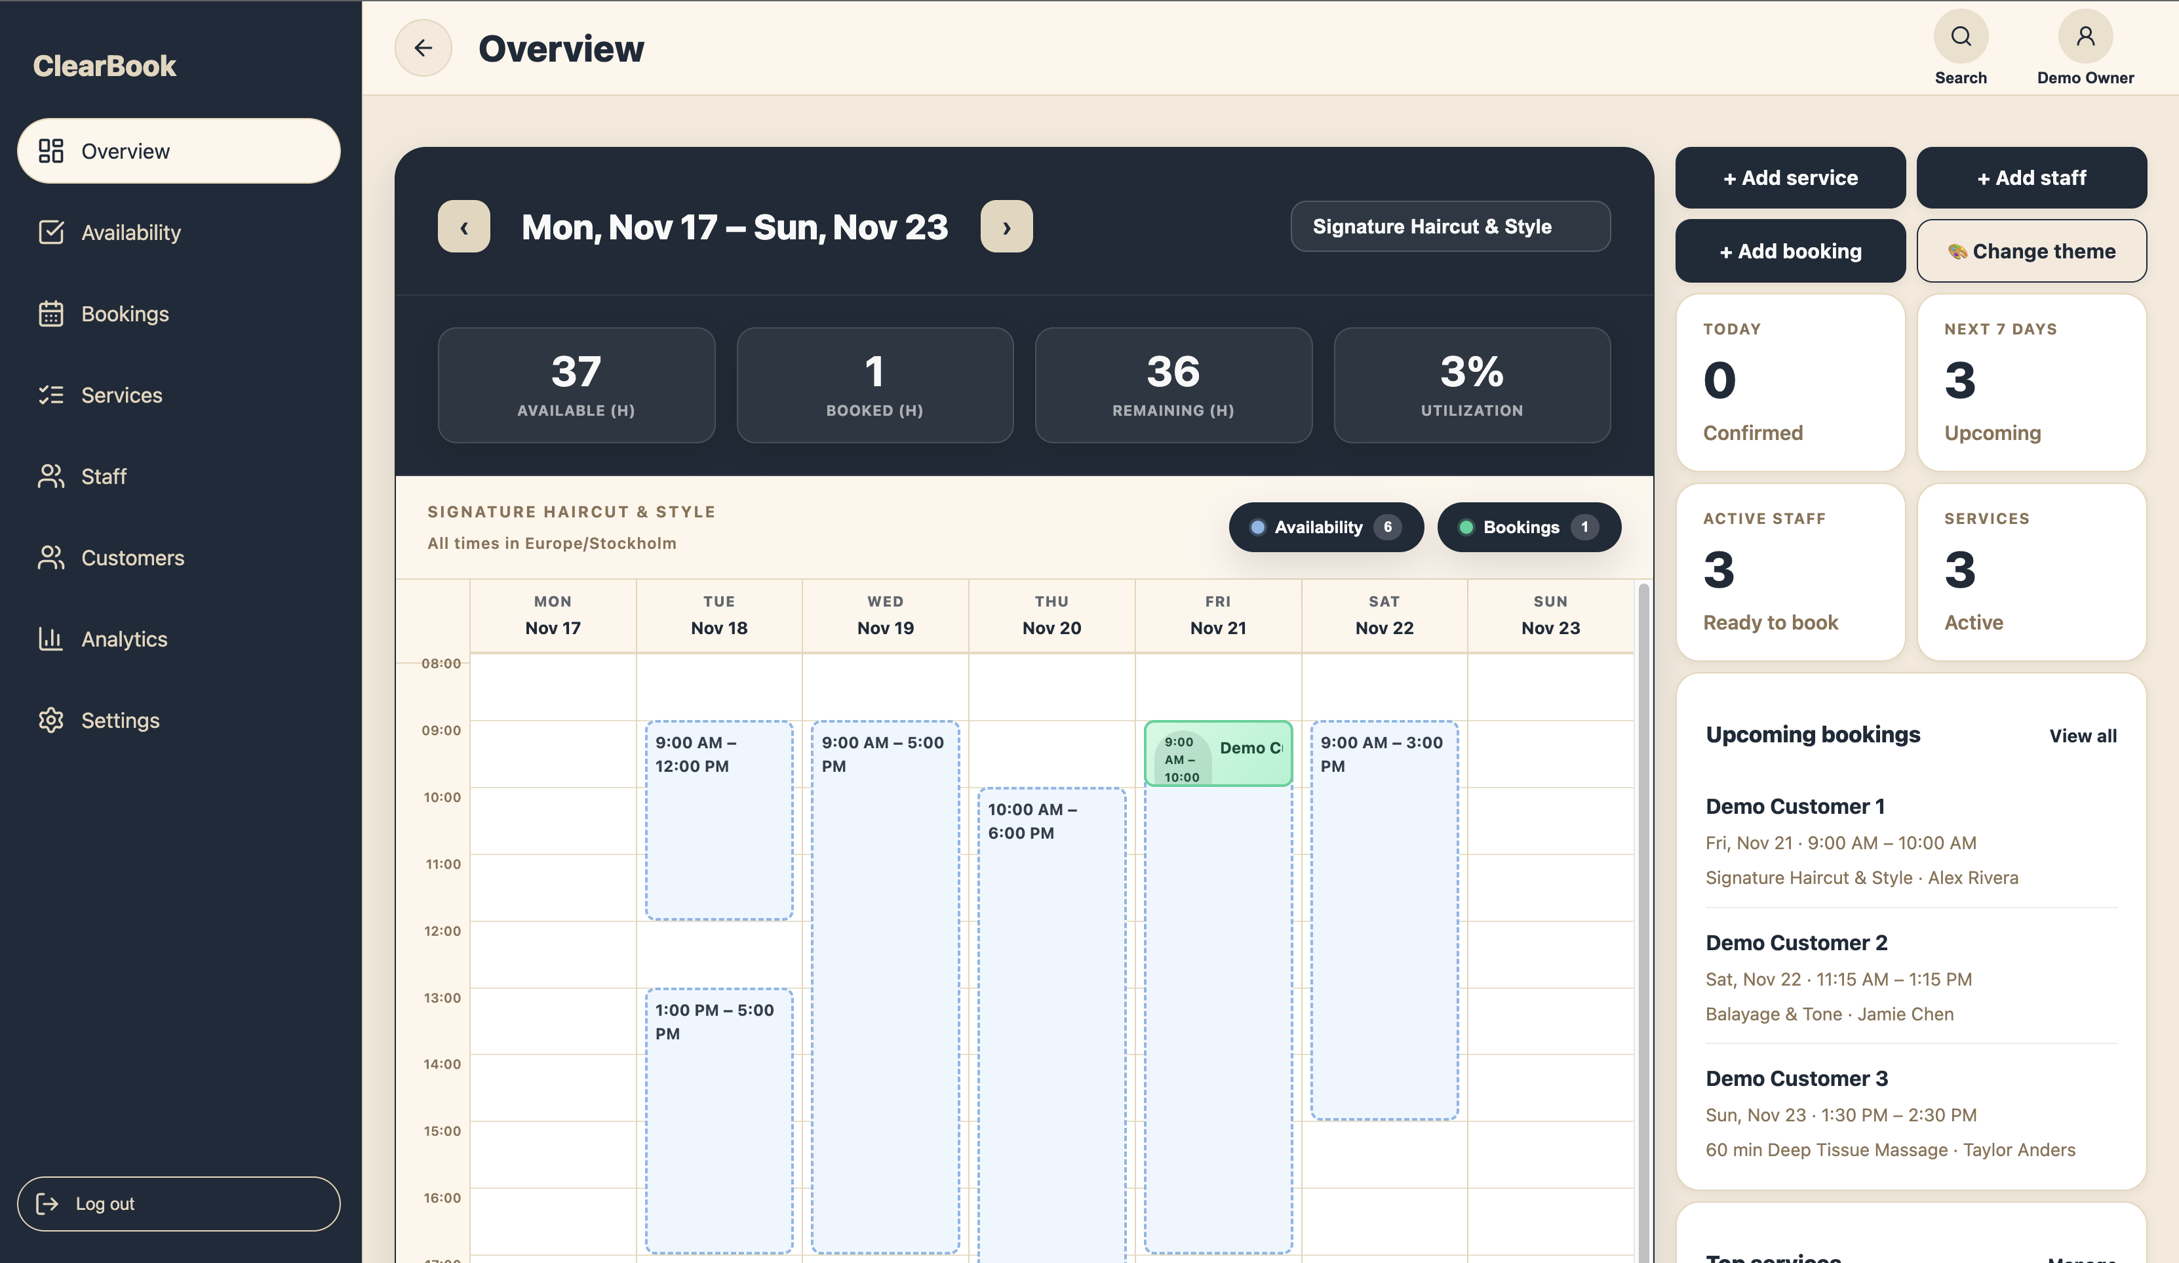Image resolution: width=2179 pixels, height=1263 pixels.
Task: Open Customers via the sidebar icon
Action: coord(52,558)
